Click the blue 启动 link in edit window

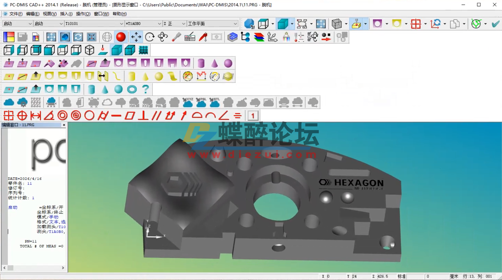click(x=12, y=207)
